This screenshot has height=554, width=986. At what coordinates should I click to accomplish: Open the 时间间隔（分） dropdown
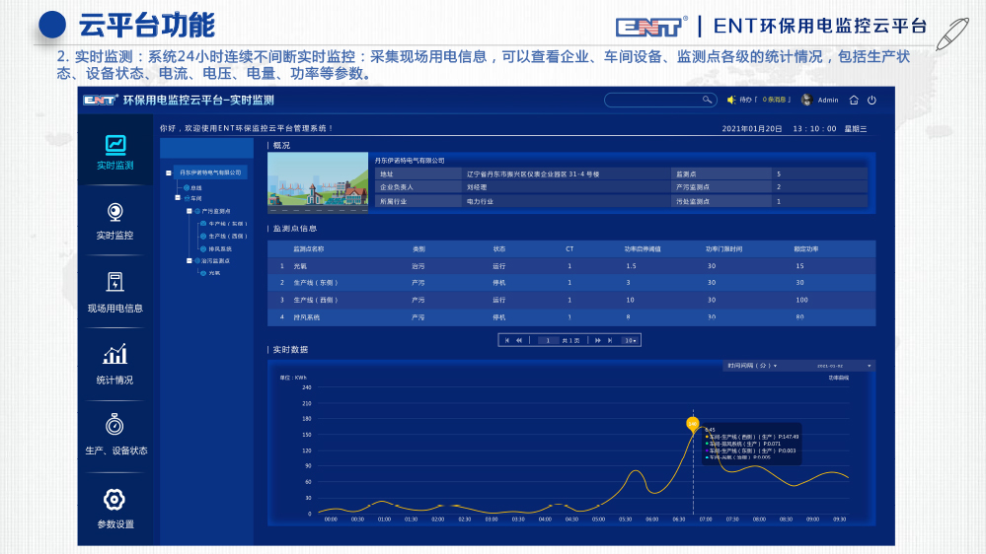[752, 366]
